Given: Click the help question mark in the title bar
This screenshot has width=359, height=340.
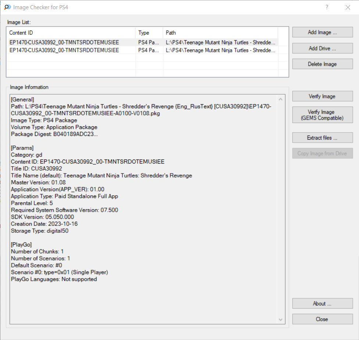Looking at the screenshot, I should tap(327, 7).
